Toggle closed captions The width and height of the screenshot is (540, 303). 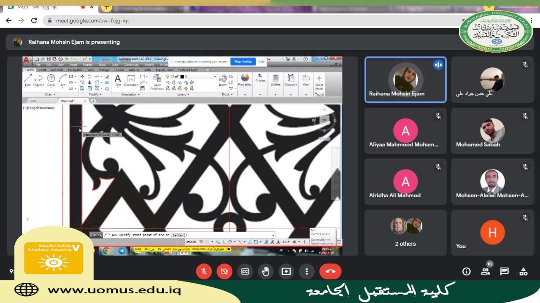pos(245,271)
